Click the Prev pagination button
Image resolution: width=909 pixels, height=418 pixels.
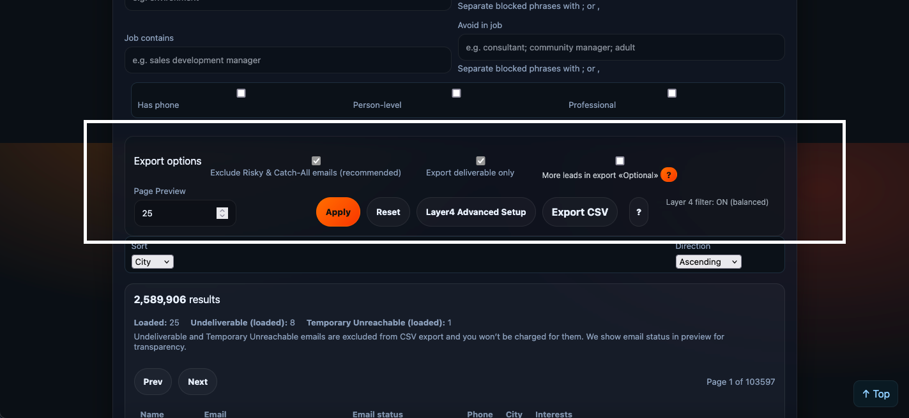coord(153,381)
